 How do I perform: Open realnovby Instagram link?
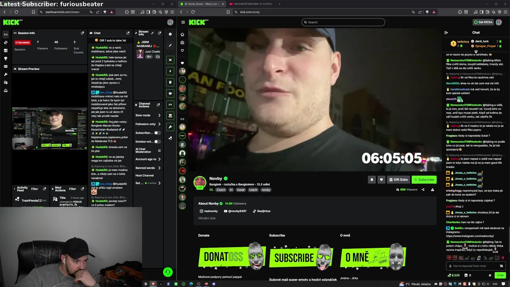click(x=209, y=211)
